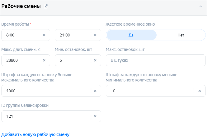Click into the 21:00 end time input
The height and width of the screenshot is (140, 207).
point(74,35)
